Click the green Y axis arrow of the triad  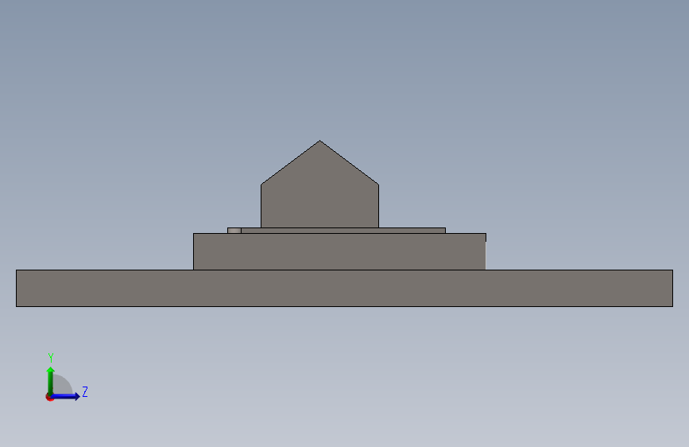tap(50, 381)
